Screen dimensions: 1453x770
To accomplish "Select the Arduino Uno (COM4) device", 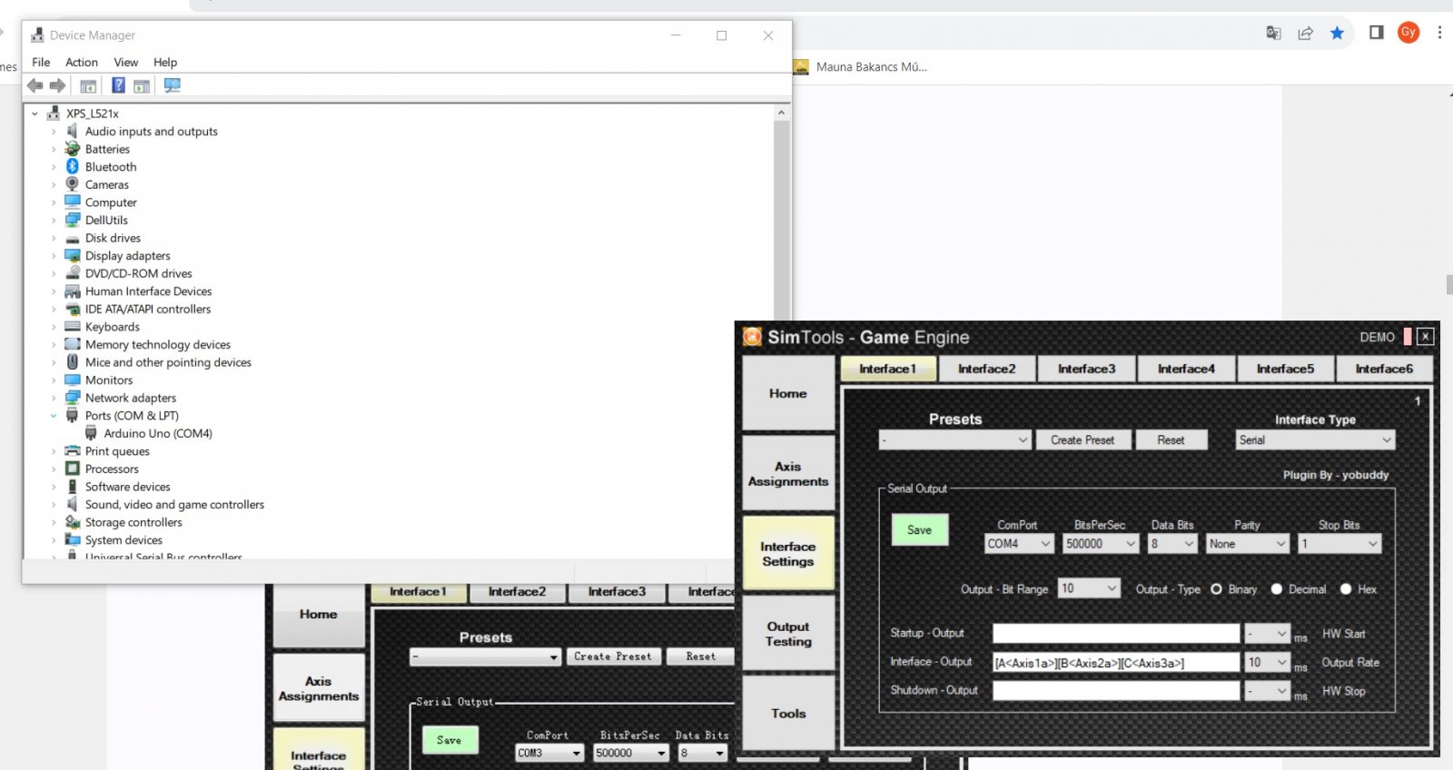I will point(158,434).
